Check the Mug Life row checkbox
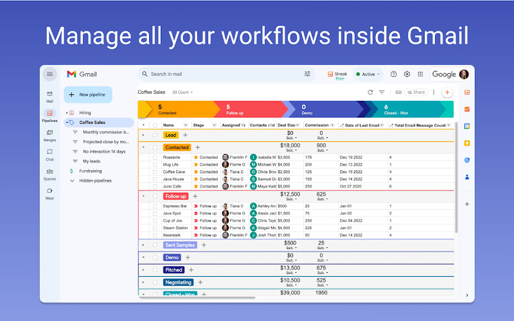Screen dimensions: 514x321 155,164
